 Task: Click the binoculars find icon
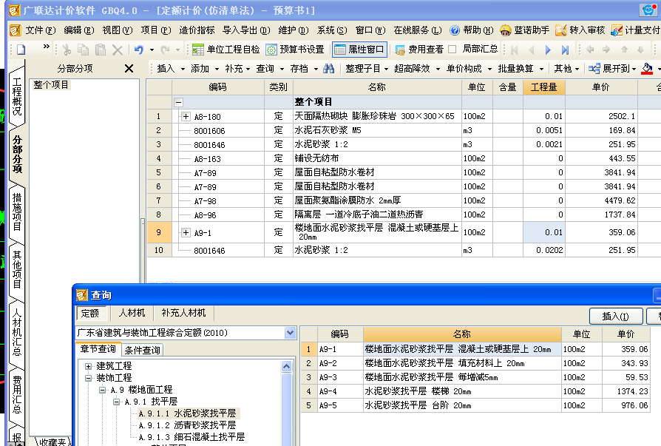[328, 68]
